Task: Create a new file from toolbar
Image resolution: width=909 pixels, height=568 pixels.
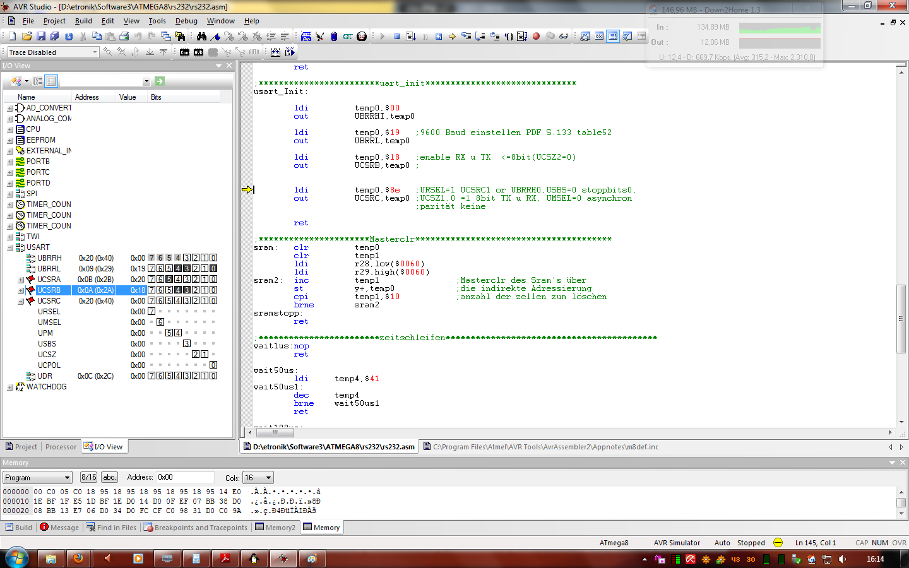Action: (x=12, y=37)
